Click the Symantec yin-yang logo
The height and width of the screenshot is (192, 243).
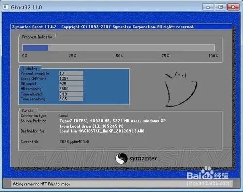121,159
